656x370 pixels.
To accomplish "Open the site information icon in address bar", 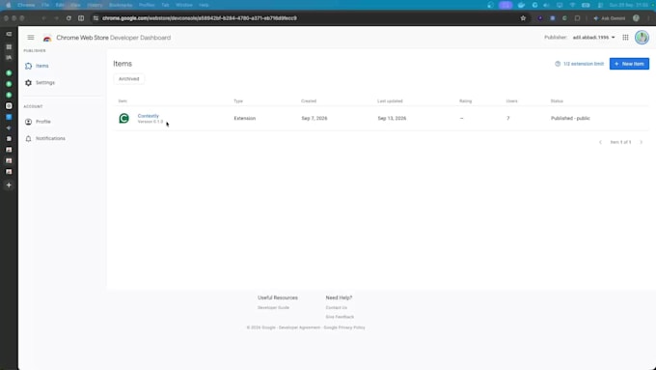I will [96, 18].
